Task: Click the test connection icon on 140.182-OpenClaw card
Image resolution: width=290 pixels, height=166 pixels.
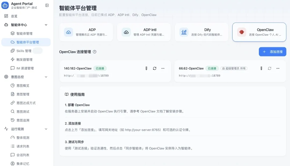Action: 146,68
